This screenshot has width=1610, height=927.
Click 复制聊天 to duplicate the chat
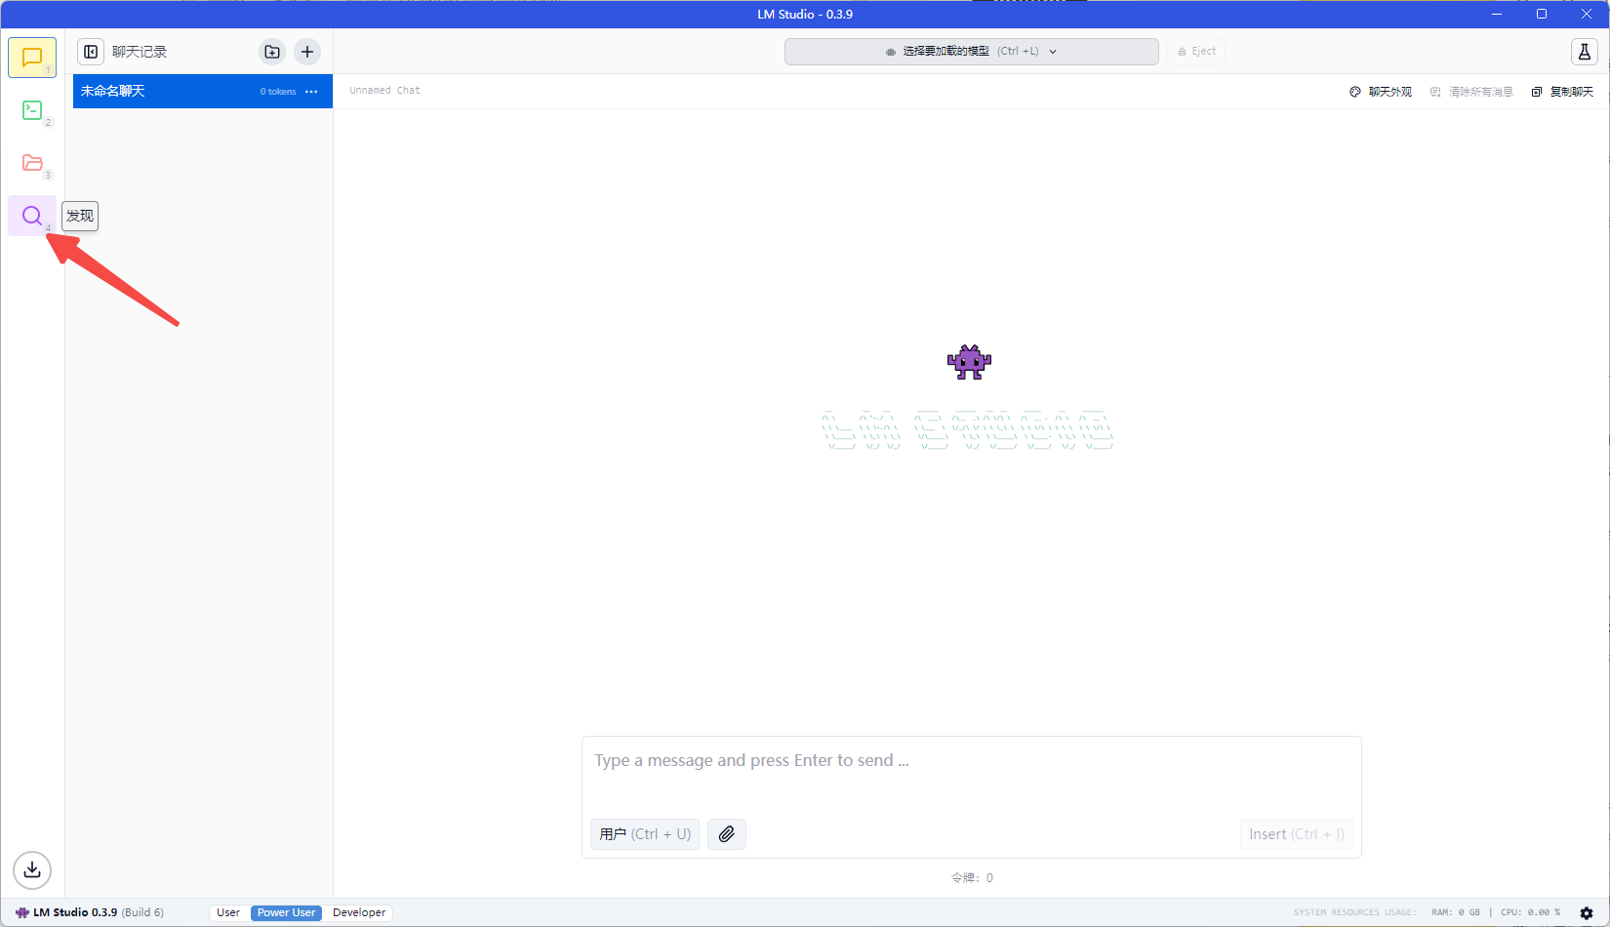[1562, 92]
